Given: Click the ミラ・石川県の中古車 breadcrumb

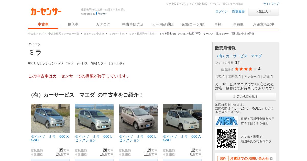Looking at the screenshot, I should 142,34.
